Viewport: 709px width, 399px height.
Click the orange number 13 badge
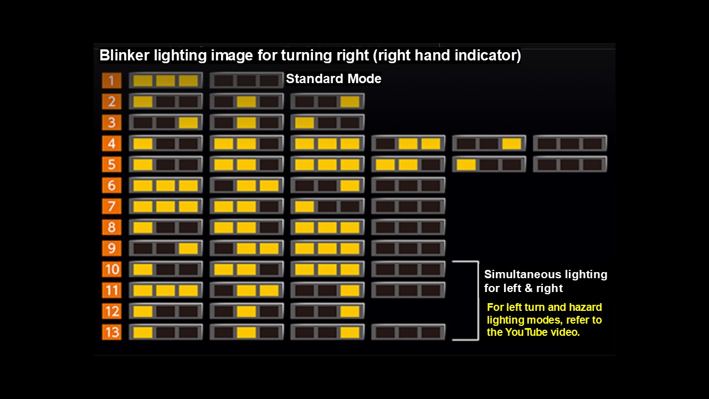(111, 332)
